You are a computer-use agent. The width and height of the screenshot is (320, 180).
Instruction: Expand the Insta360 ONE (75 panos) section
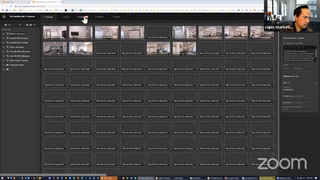tap(3, 42)
